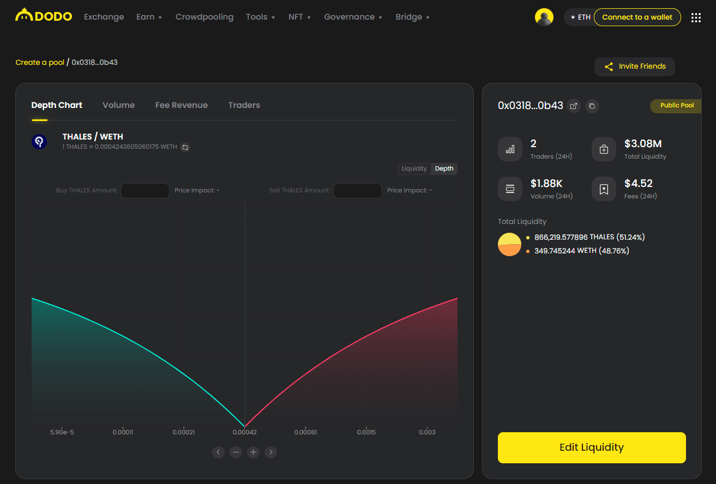The height and width of the screenshot is (484, 716).
Task: Click the Public Pool badge
Action: (676, 106)
